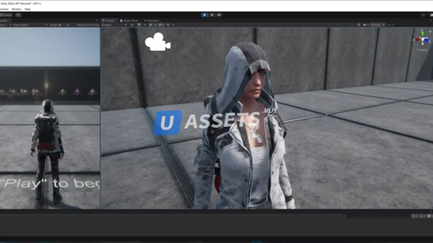This screenshot has height=243, width=433.
Task: Toggle scene audio icon
Action: click(144, 25)
